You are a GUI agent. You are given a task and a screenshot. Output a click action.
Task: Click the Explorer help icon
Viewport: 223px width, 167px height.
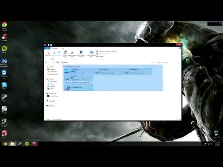pyautogui.click(x=180, y=48)
